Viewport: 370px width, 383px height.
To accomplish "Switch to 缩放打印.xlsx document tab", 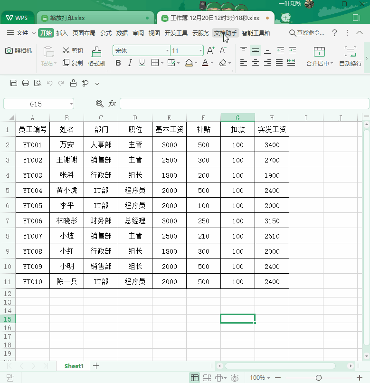I will point(95,18).
